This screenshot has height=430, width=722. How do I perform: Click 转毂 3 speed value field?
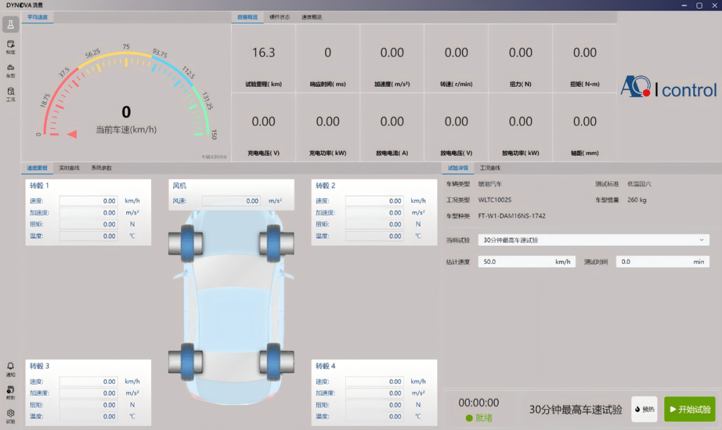pos(88,382)
